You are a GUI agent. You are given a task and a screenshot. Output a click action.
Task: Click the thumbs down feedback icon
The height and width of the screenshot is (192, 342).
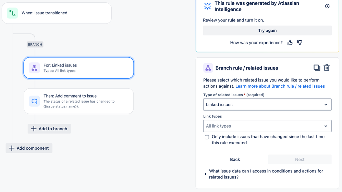[x=300, y=43]
